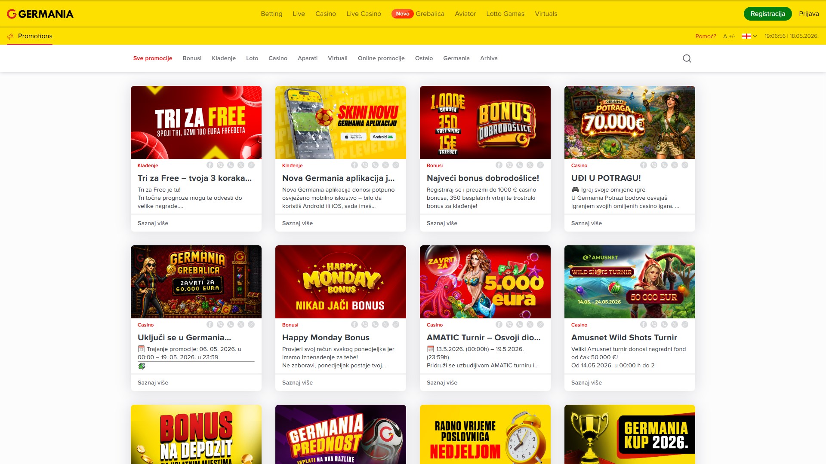
Task: Click Saznaj više under Nova Germania aplikacija
Action: [297, 223]
